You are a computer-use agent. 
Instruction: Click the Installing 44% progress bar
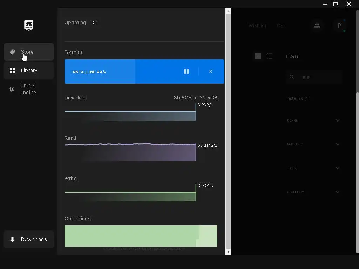[x=144, y=71]
